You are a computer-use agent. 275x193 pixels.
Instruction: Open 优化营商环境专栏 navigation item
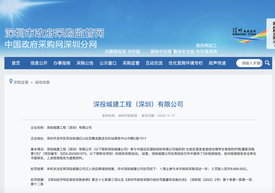tap(186, 63)
